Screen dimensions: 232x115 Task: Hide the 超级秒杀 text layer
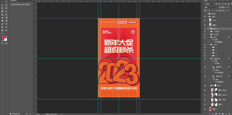205,67
